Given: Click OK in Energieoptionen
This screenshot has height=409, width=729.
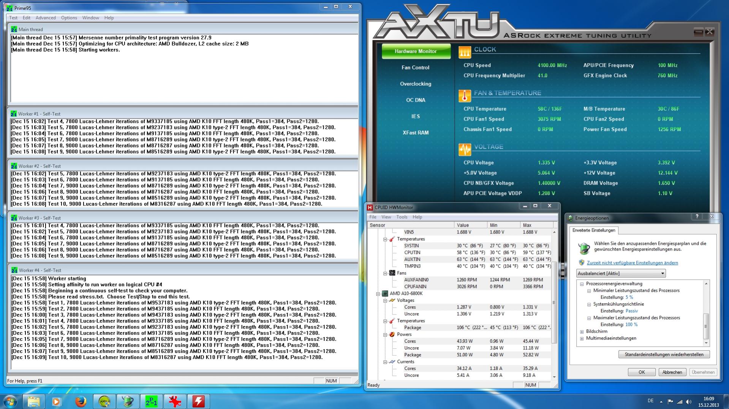Looking at the screenshot, I should click(641, 372).
